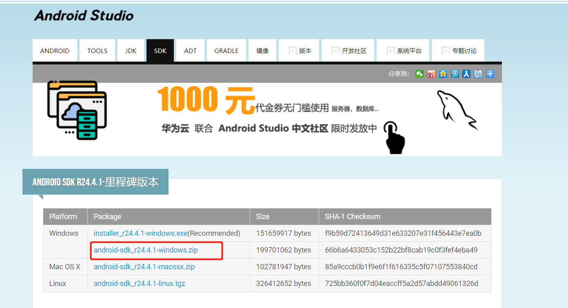568x308 pixels.
Task: Open the GRADLE tab
Action: [226, 50]
